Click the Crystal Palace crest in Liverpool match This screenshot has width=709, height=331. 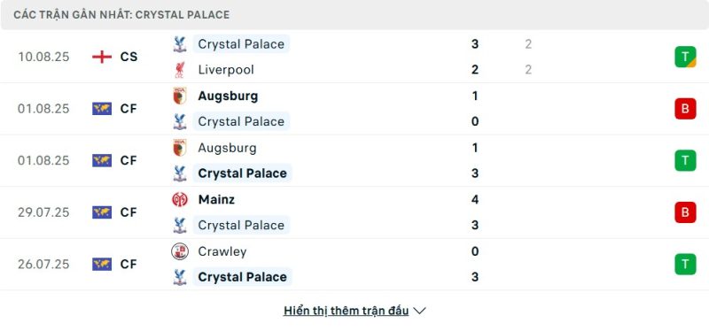[180, 44]
